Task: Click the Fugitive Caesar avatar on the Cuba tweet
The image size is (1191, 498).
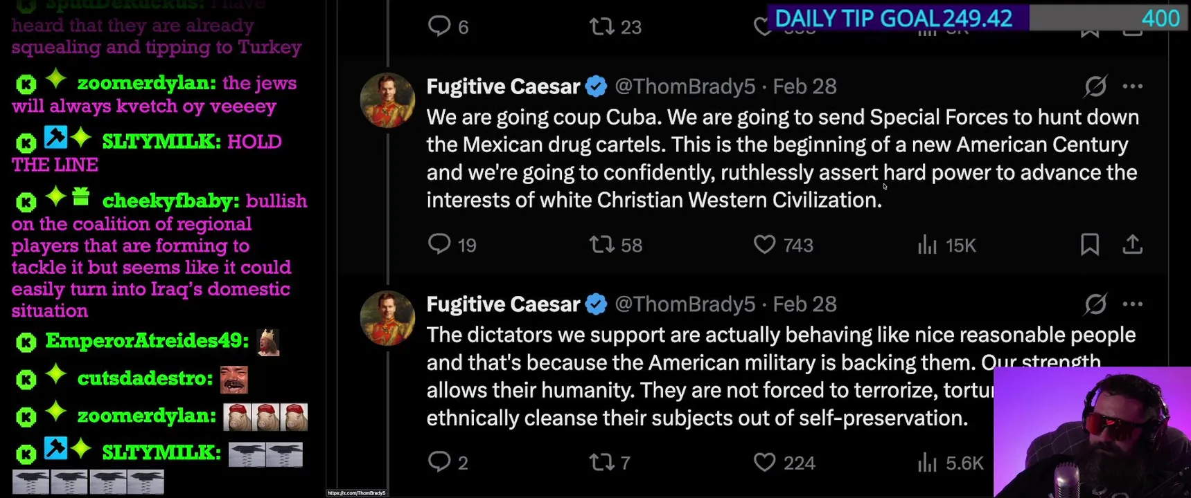Action: tap(387, 100)
